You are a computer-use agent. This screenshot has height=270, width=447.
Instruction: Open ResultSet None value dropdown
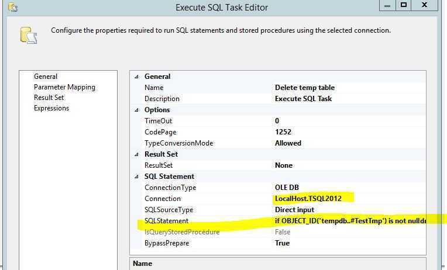350,165
